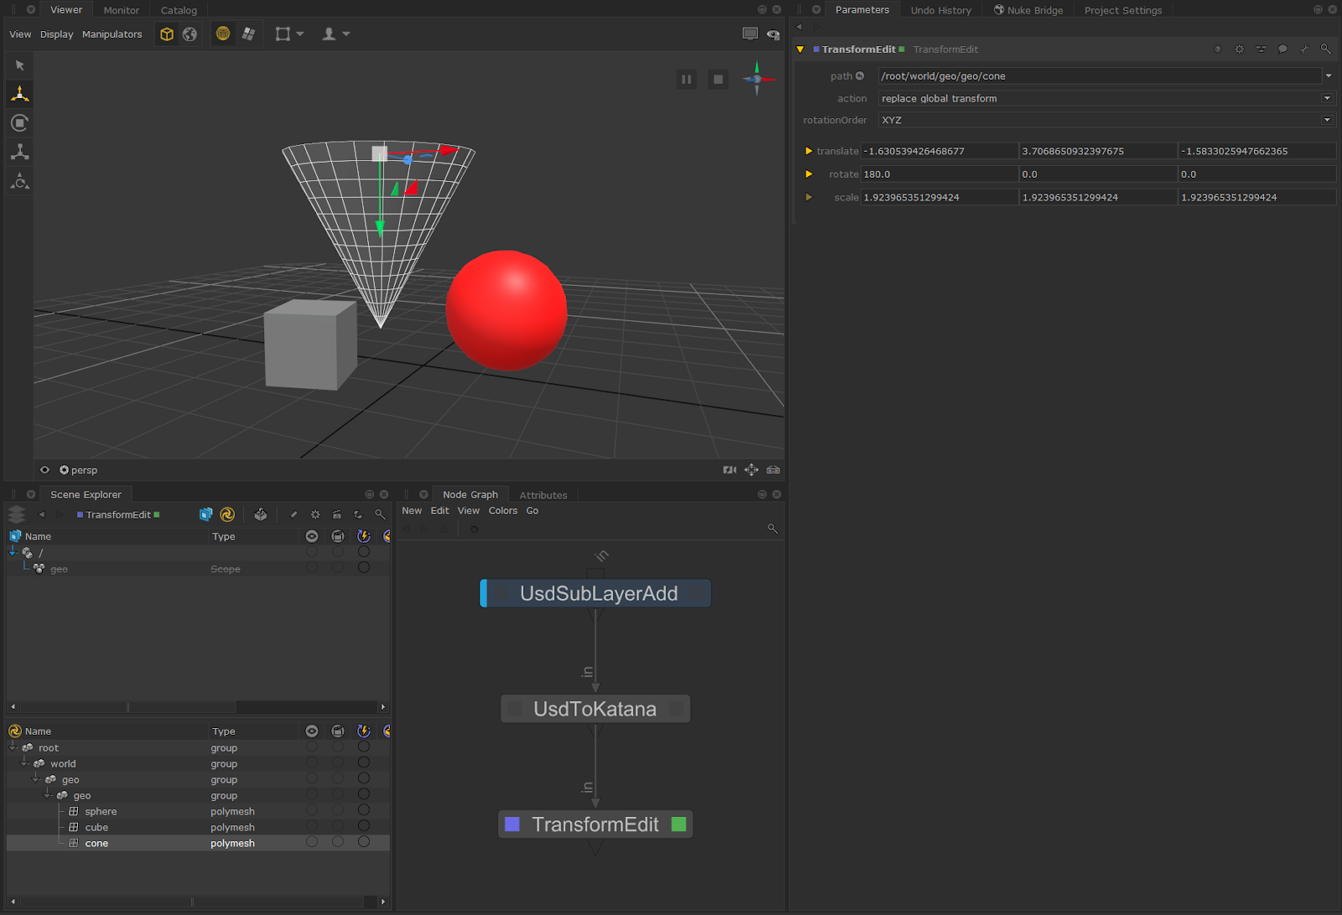Click the orientation axis gizmo in viewer
Viewport: 1342px width, 915px height.
757,79
